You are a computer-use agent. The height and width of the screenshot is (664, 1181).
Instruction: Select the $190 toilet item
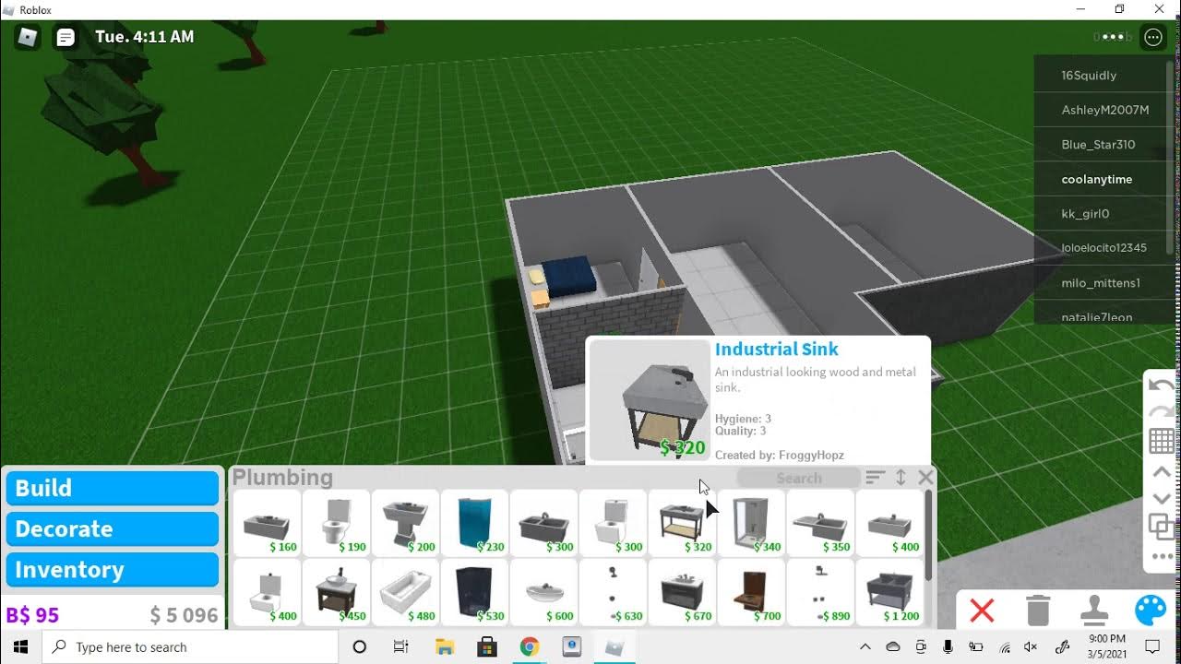click(336, 523)
